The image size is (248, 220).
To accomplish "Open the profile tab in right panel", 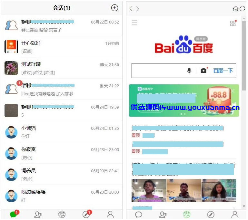I will coord(235,215).
